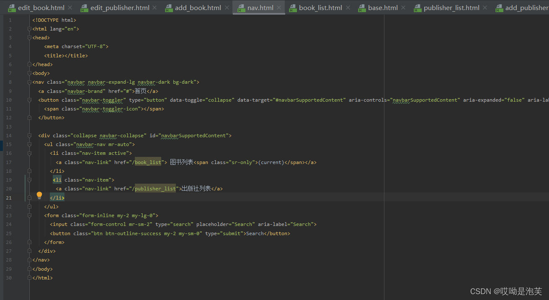Click the closing nav fold marker on line 28

click(29, 260)
